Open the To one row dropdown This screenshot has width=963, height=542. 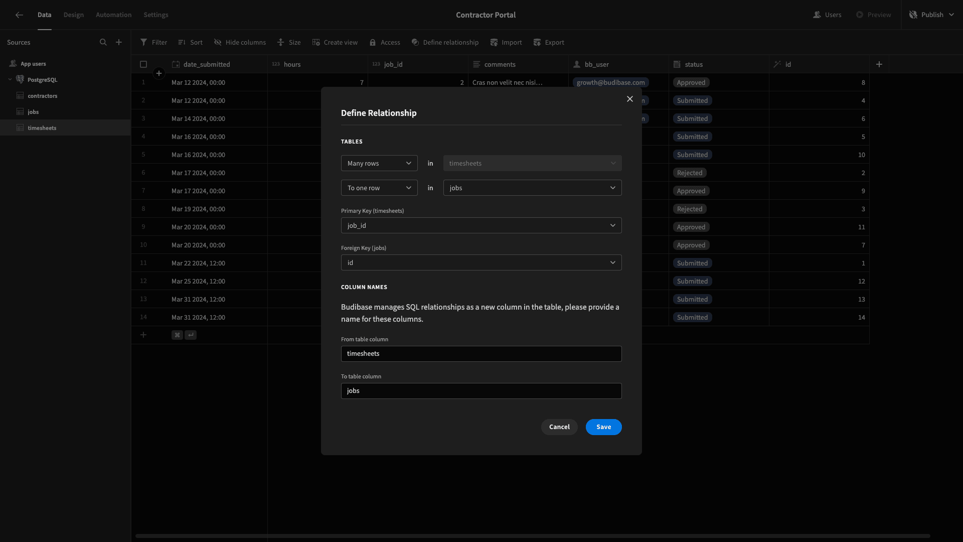coord(379,188)
